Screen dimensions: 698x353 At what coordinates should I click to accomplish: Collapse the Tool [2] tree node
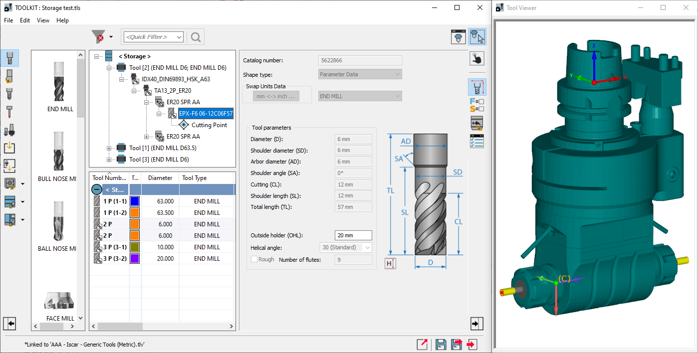coord(109,68)
